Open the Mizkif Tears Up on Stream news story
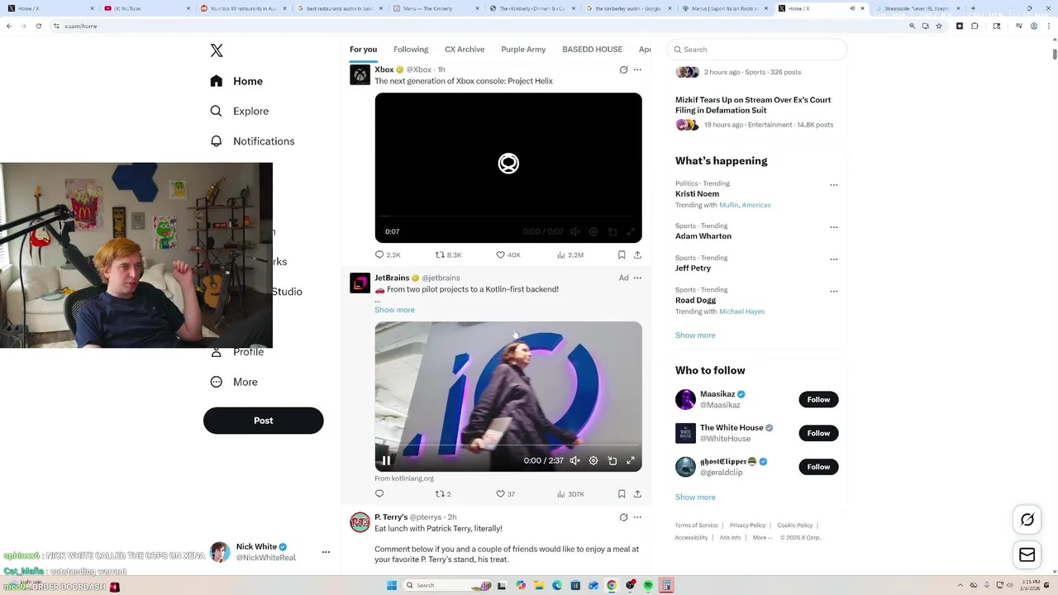This screenshot has height=595, width=1058. tap(753, 104)
